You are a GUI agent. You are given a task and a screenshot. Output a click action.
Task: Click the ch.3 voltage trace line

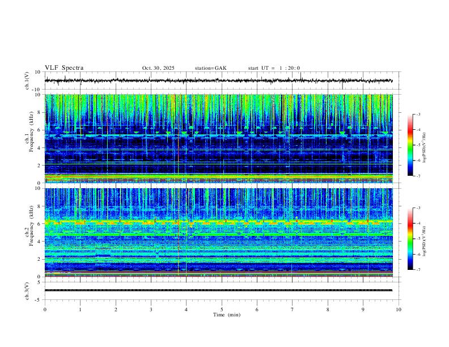[218, 290]
